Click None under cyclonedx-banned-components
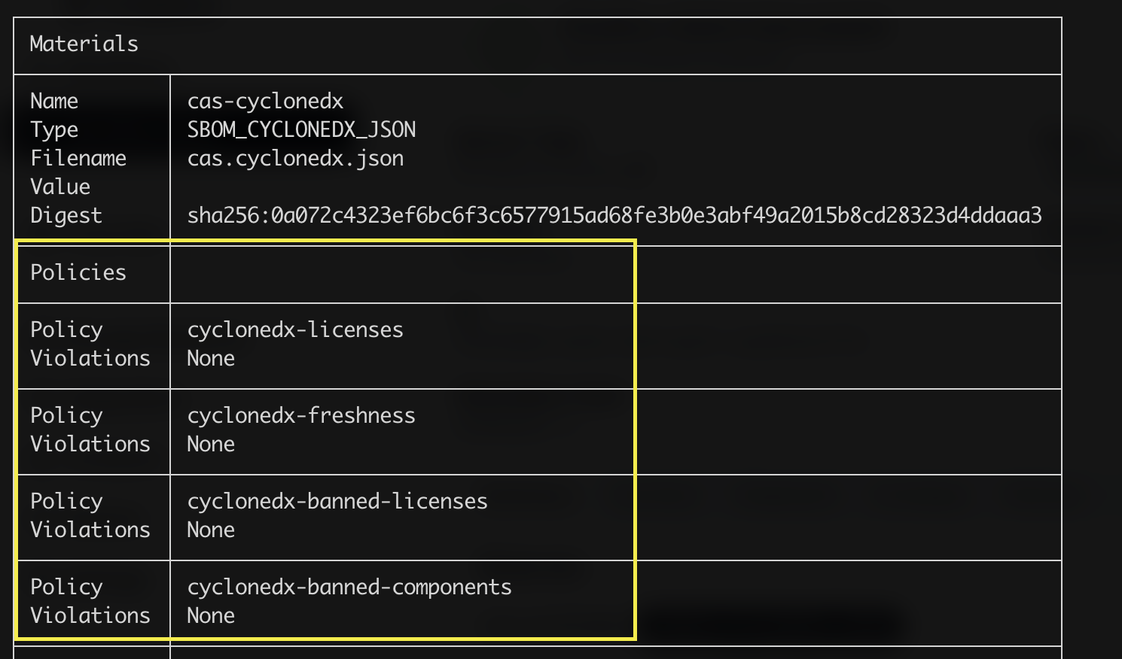 pyautogui.click(x=211, y=615)
